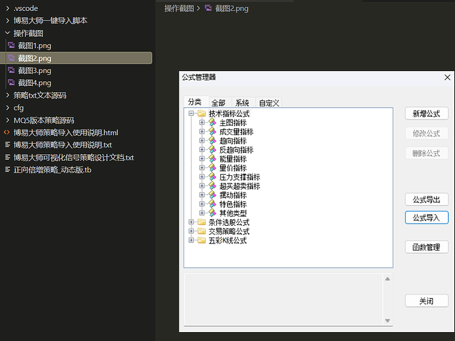The height and width of the screenshot is (341, 455).
Task: Click the 新增公式 button
Action: 426,113
